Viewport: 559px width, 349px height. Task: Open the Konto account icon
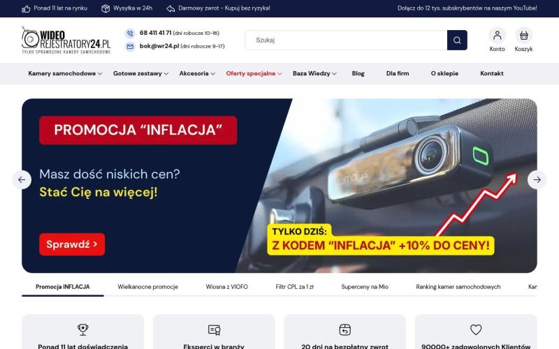point(497,36)
